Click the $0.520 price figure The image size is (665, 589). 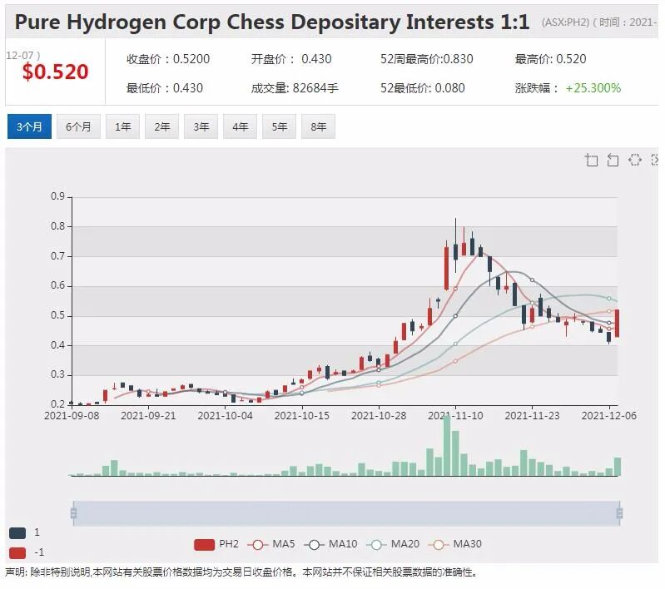point(56,72)
